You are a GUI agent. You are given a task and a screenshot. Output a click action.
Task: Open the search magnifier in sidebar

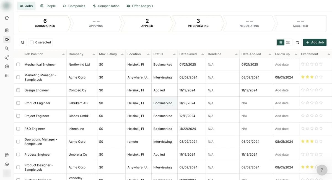(7, 48)
